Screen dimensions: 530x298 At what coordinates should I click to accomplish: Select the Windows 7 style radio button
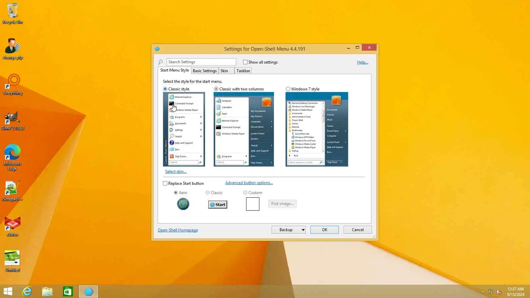[288, 89]
